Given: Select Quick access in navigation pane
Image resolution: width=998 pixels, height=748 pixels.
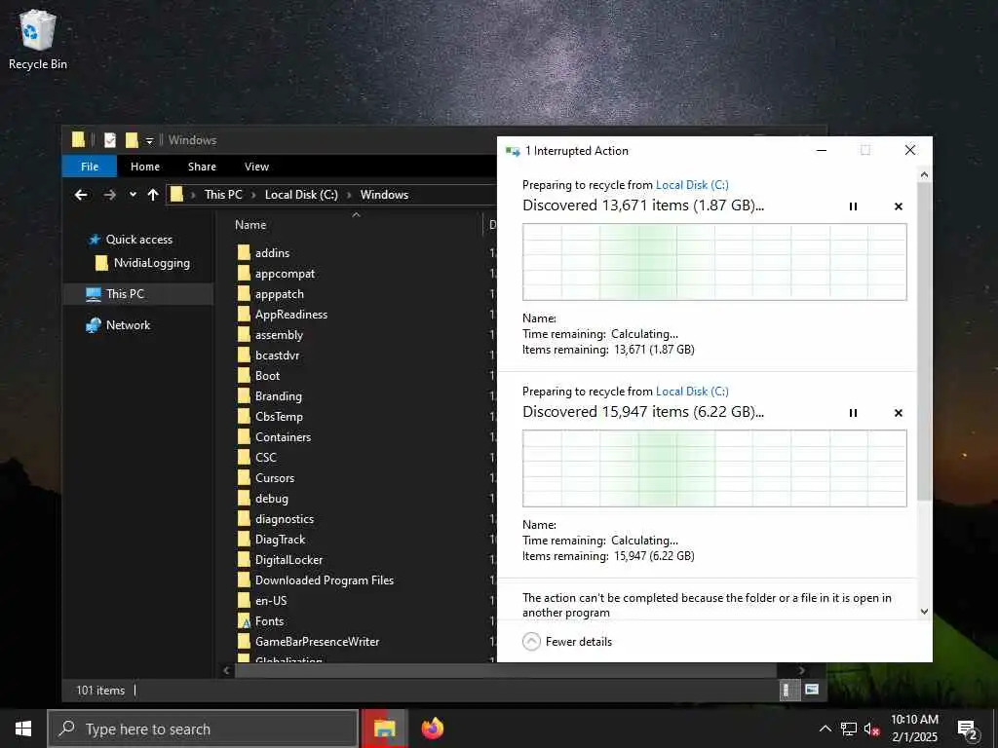Looking at the screenshot, I should pyautogui.click(x=138, y=240).
